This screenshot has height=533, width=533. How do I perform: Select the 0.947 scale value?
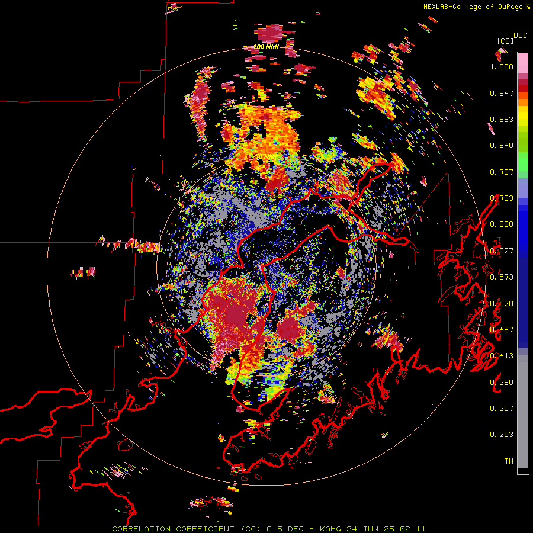(502, 93)
